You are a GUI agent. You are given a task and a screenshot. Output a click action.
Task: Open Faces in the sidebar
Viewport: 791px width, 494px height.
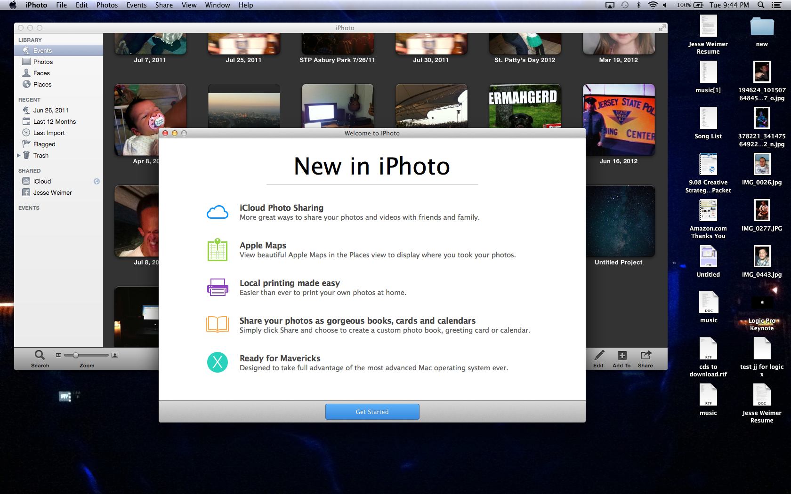click(x=58, y=73)
